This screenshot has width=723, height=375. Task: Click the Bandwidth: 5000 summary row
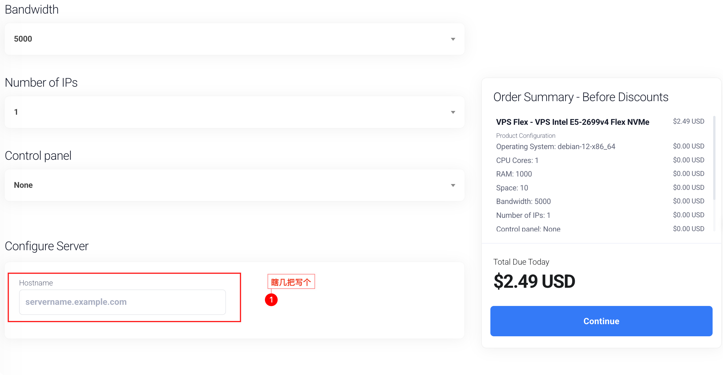tap(523, 201)
